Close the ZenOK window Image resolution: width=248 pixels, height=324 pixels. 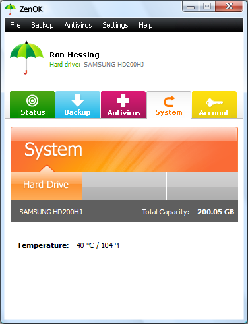(229, 7)
